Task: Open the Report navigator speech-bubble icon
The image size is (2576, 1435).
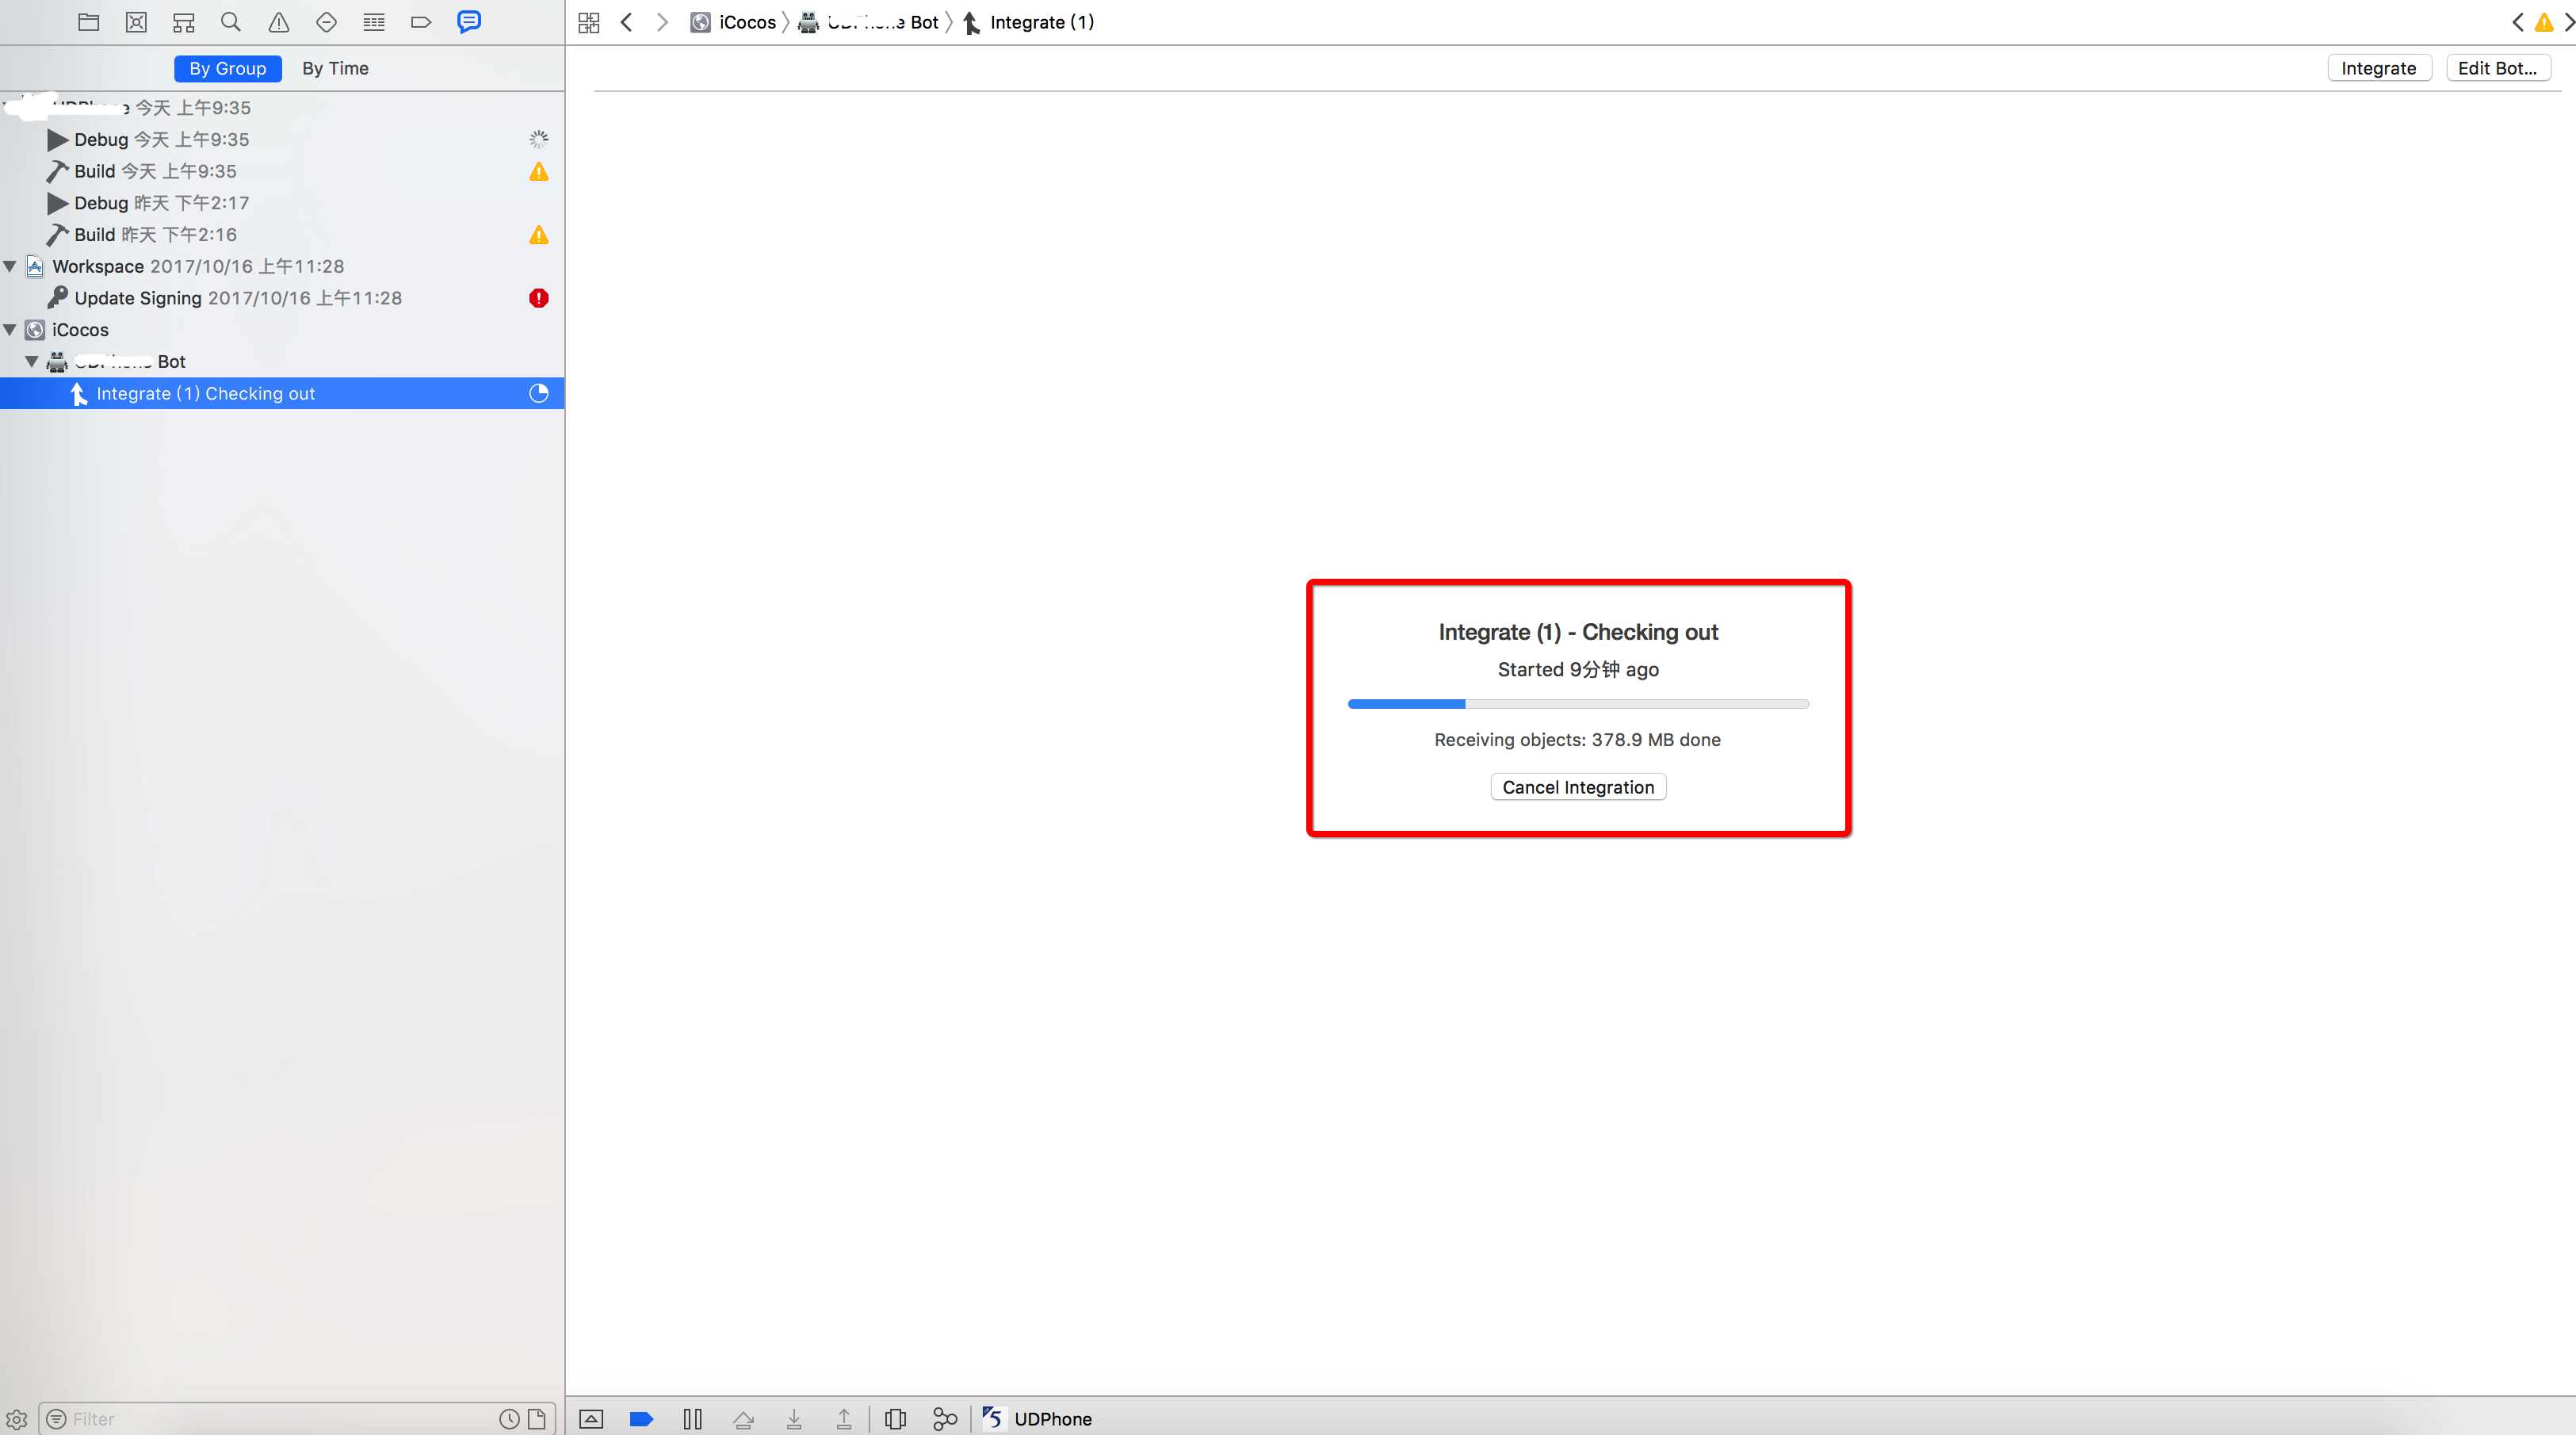Action: pyautogui.click(x=468, y=22)
